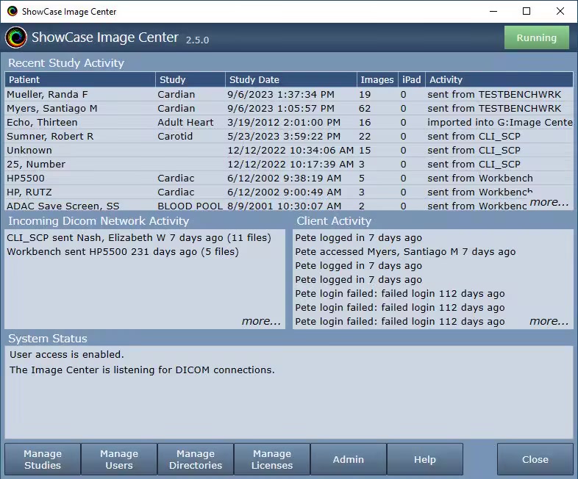This screenshot has width=578, height=479.
Task: Click the Manage Directories button
Action: pos(196,459)
